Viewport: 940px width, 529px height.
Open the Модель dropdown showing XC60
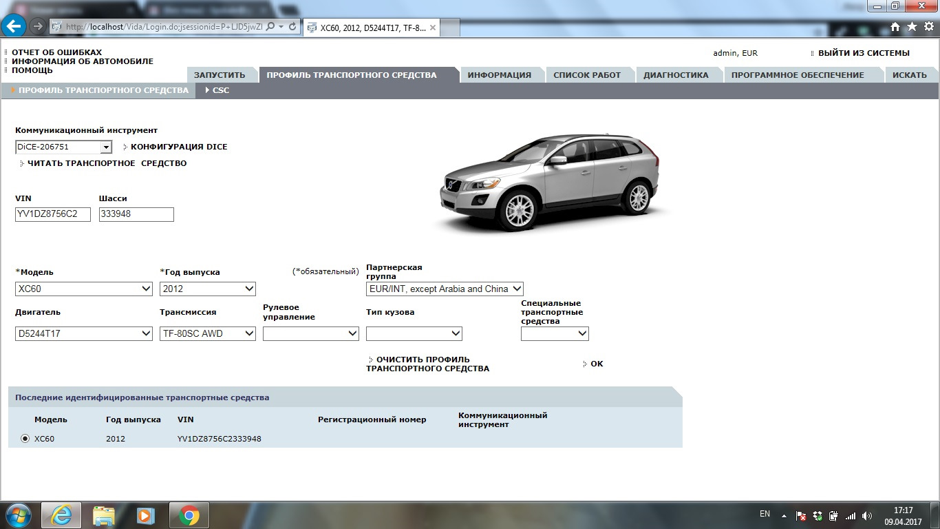click(x=84, y=289)
